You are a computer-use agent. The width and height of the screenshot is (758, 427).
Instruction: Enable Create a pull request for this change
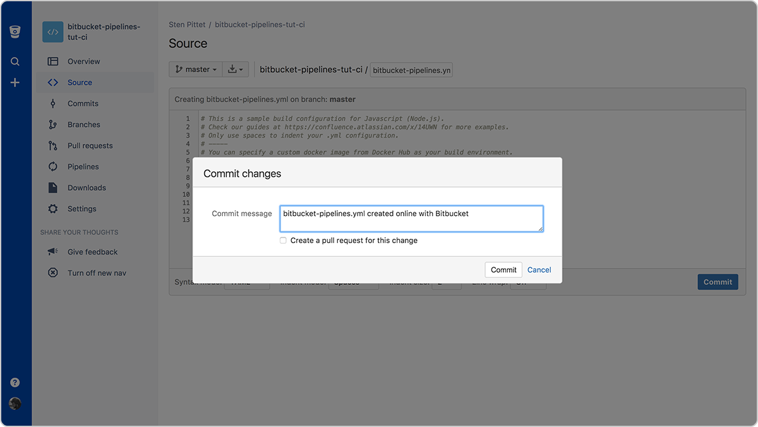[x=283, y=240]
